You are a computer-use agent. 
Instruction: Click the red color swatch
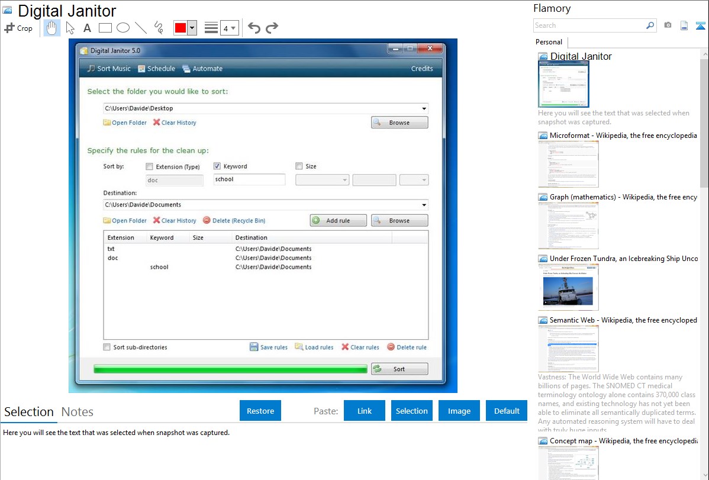point(181,28)
